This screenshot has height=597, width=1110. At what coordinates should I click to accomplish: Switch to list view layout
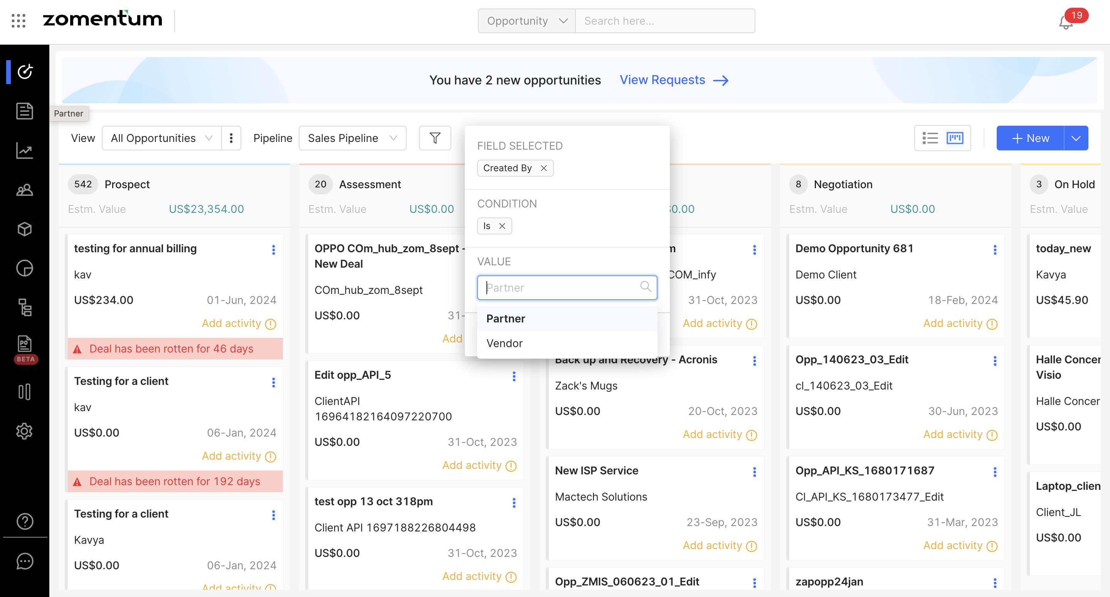tap(930, 138)
